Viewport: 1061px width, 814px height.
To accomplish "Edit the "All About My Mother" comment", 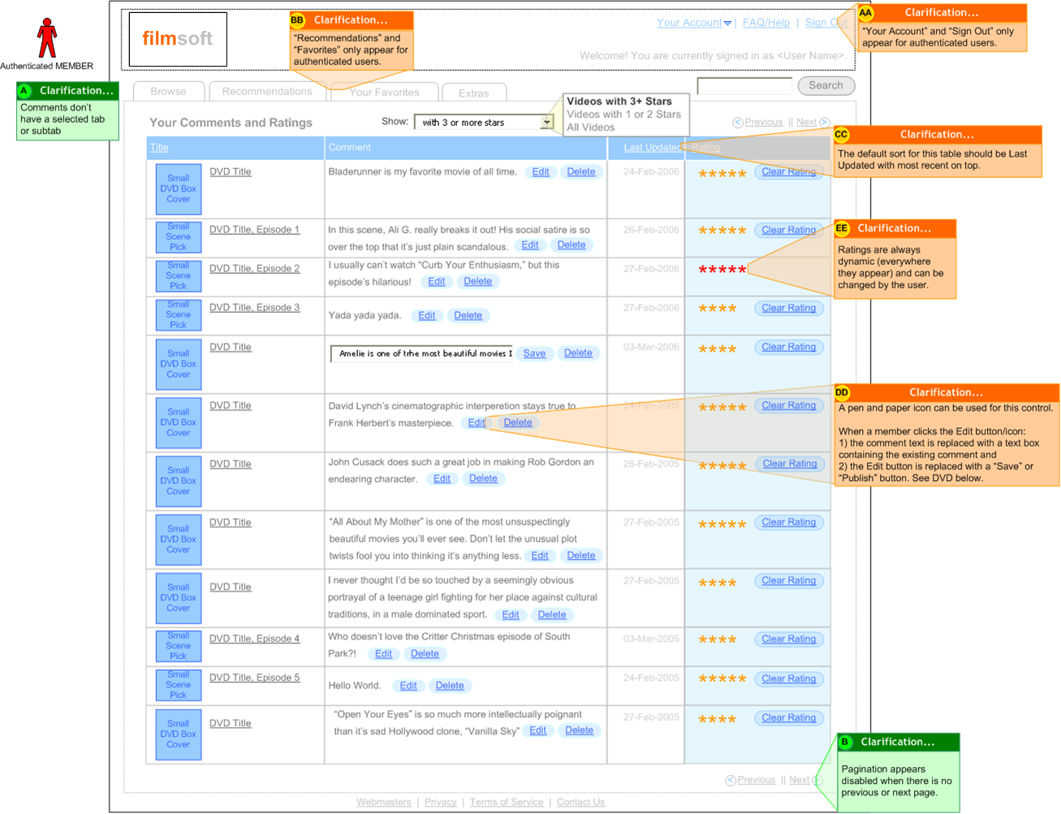I will [x=540, y=556].
